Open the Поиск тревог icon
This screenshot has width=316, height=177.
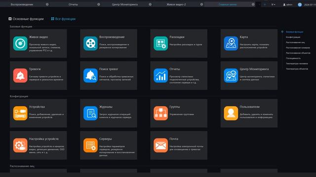pyautogui.click(x=90, y=75)
